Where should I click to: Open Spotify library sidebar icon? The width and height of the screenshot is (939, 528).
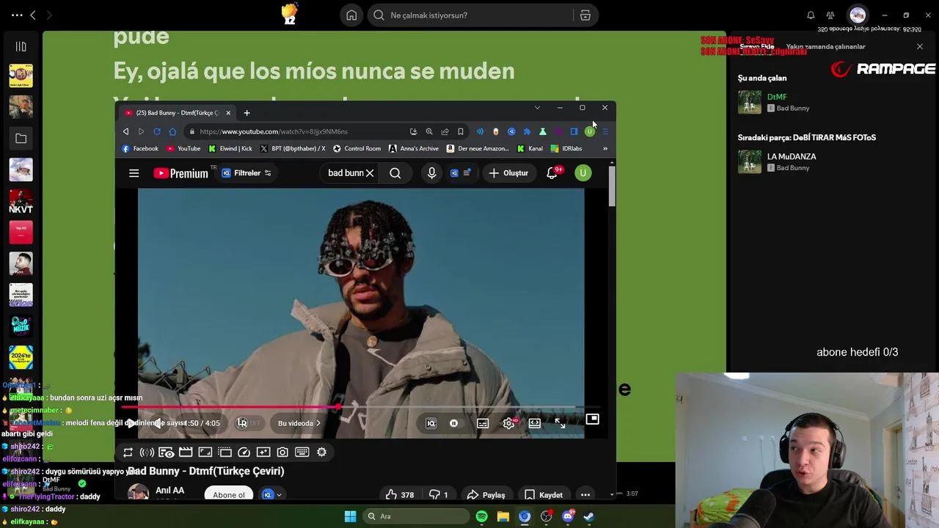(x=21, y=47)
